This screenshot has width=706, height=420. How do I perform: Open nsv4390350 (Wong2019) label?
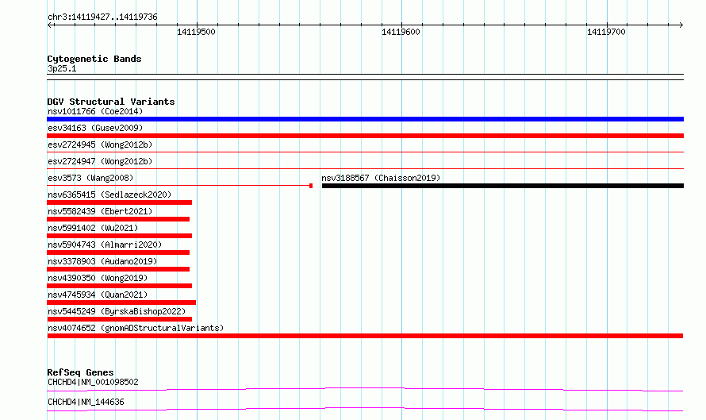(x=98, y=278)
